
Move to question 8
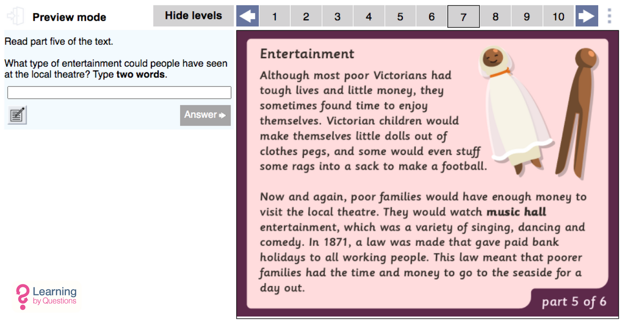(x=495, y=16)
